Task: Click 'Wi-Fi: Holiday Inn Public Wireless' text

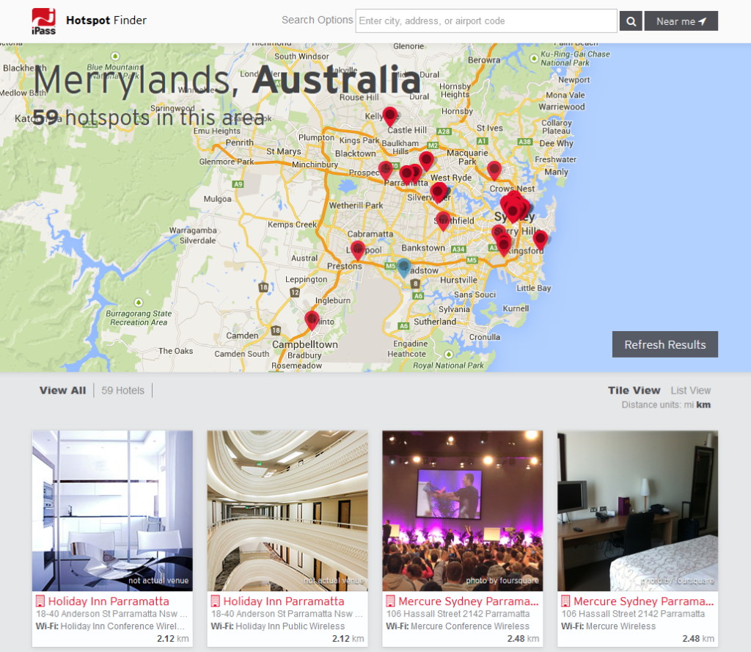Action: (278, 626)
